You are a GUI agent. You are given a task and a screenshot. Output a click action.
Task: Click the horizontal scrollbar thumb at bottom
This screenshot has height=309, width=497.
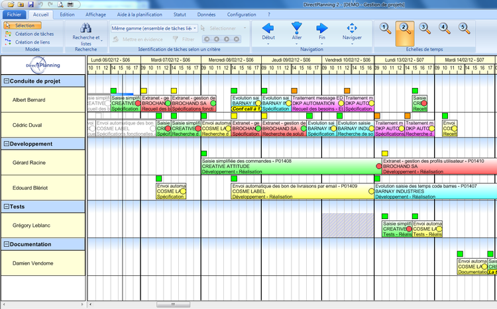pos(174,304)
